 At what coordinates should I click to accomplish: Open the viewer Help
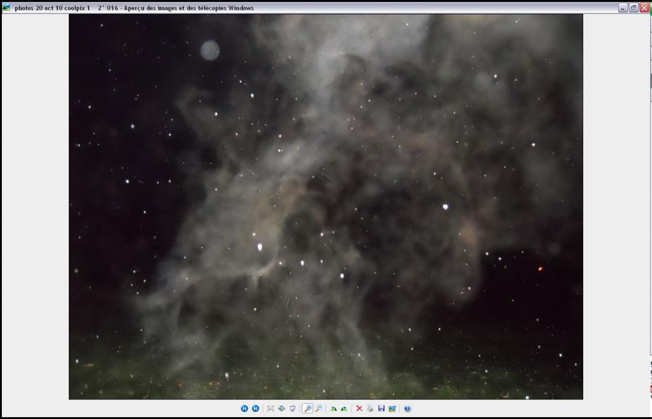tap(407, 409)
